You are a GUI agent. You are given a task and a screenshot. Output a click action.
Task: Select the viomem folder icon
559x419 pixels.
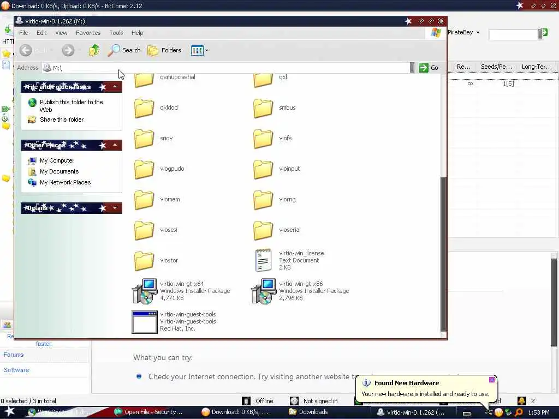point(144,200)
